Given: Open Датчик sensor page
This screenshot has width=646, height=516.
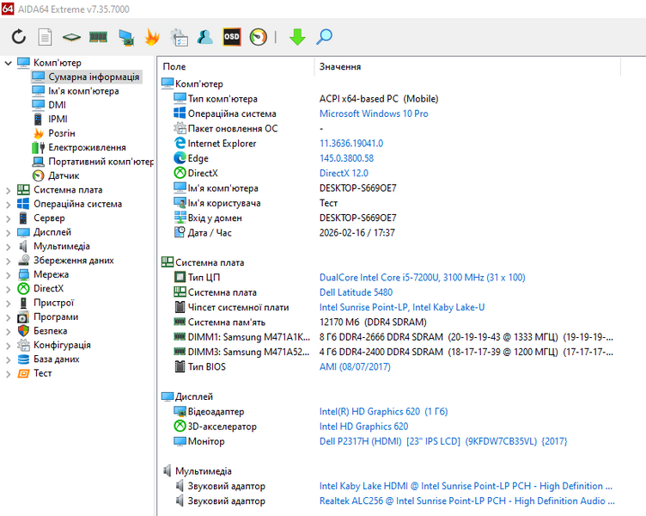Looking at the screenshot, I should [56, 175].
